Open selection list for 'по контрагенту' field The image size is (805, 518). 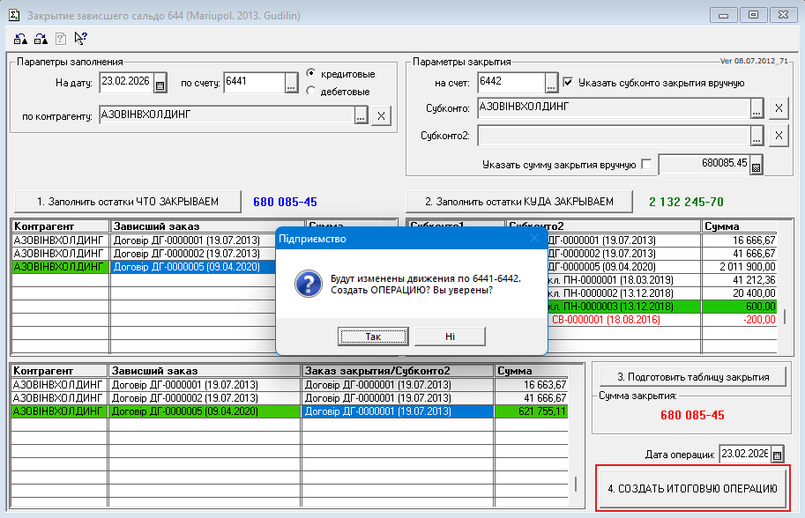[360, 115]
